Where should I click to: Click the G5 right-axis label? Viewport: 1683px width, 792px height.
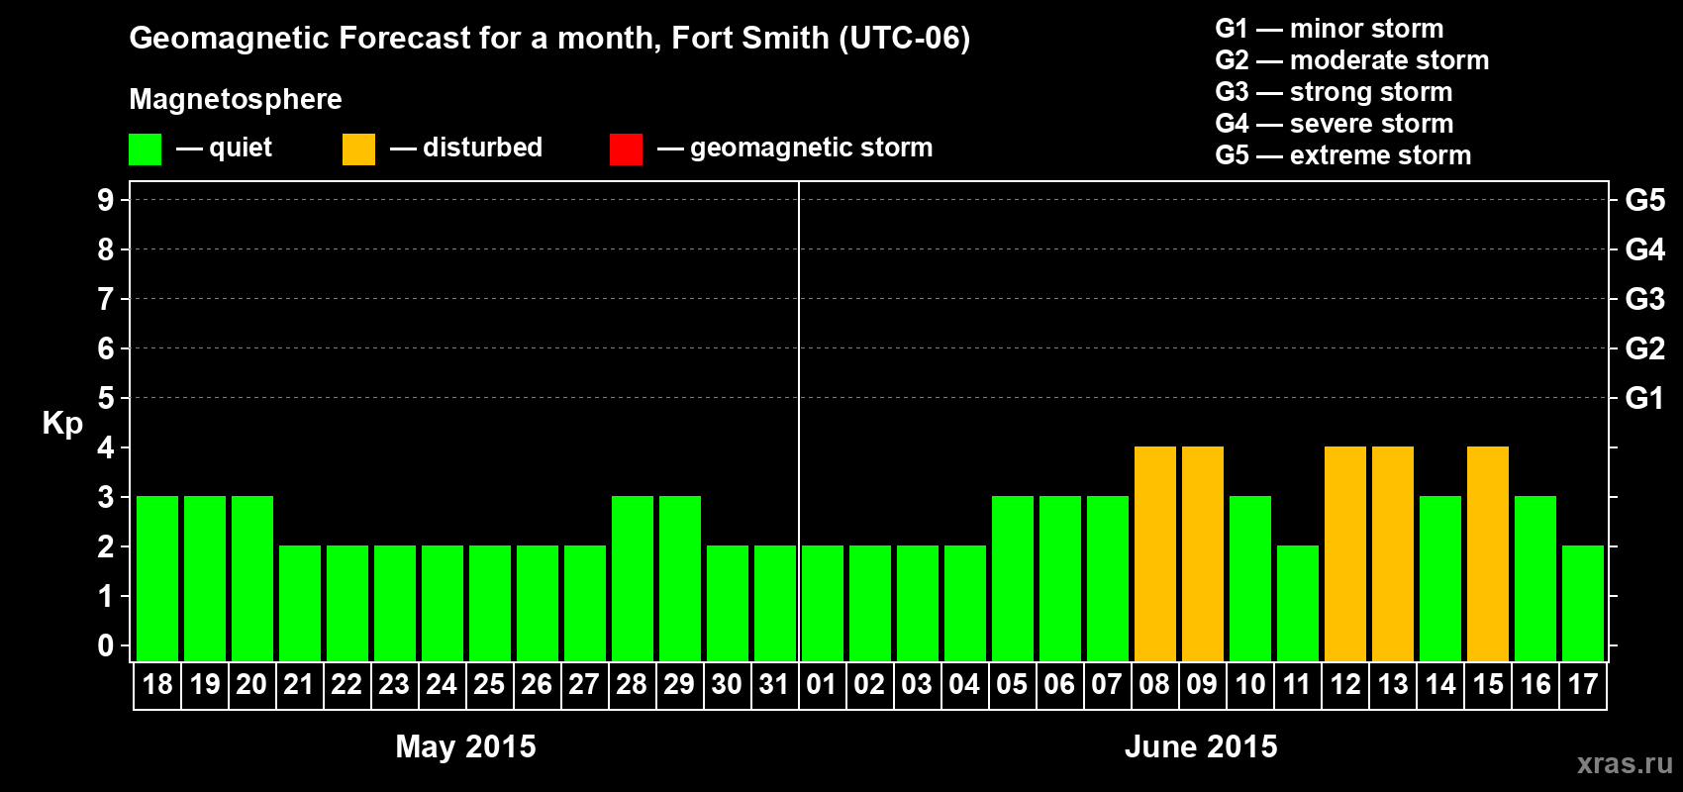[1644, 200]
